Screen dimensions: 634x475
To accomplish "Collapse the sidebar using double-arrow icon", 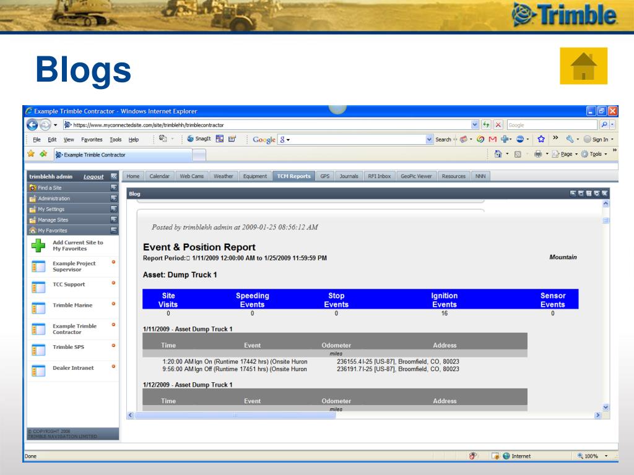I will [x=114, y=176].
